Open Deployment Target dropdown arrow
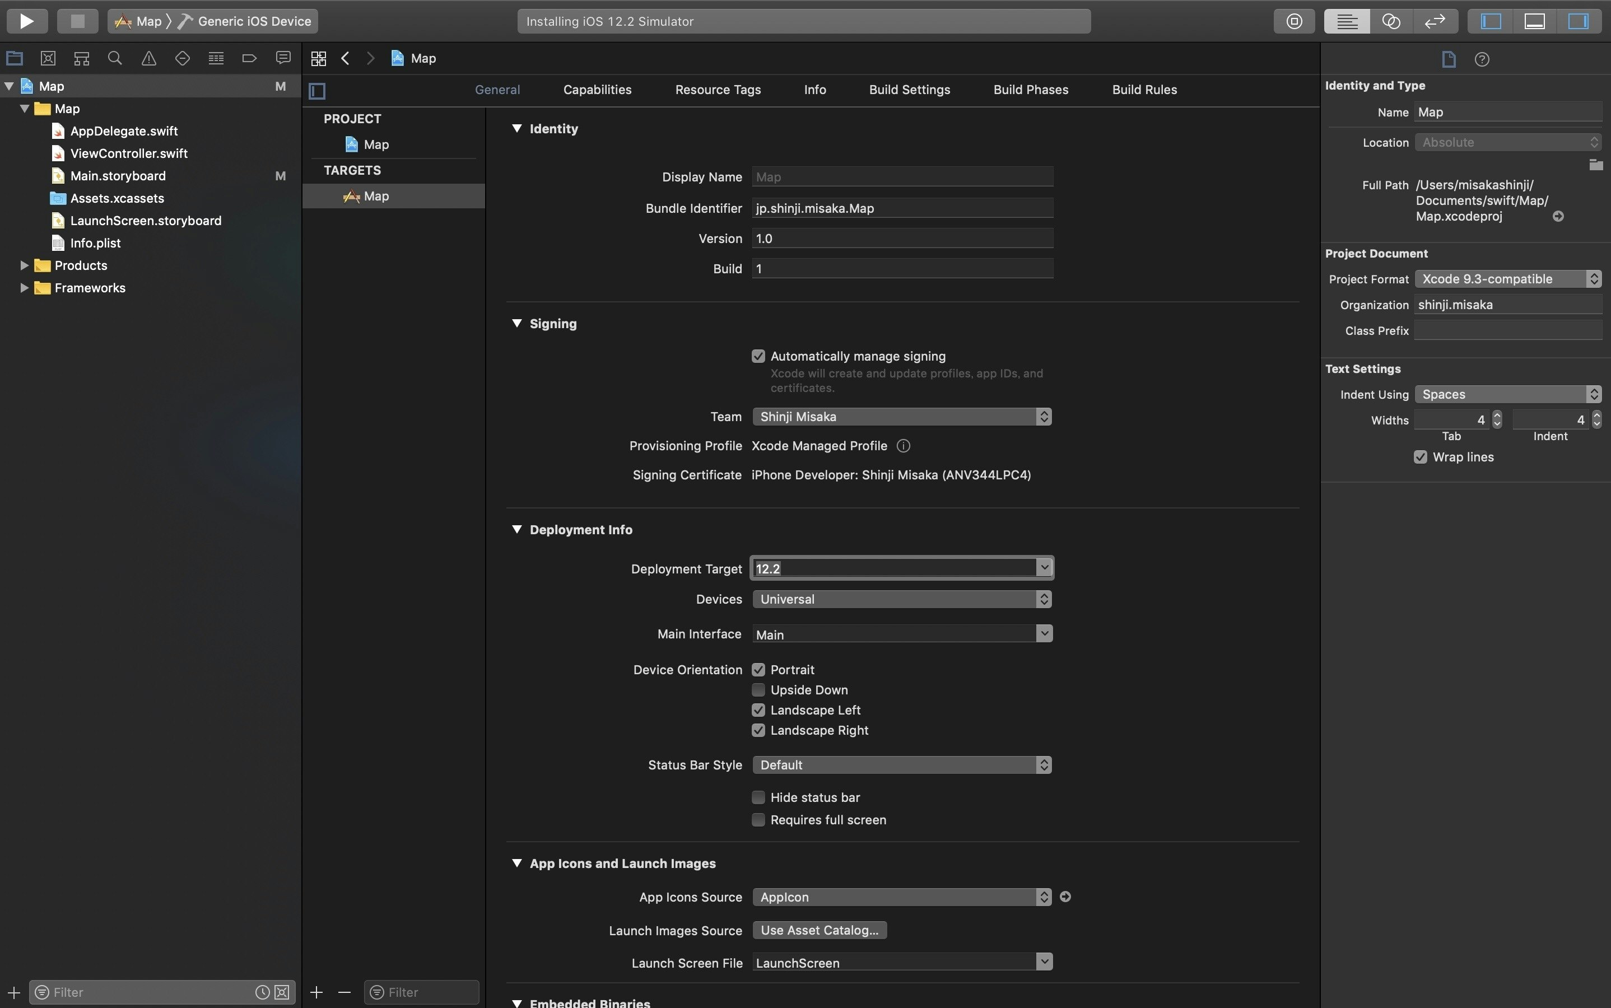 click(x=1044, y=567)
